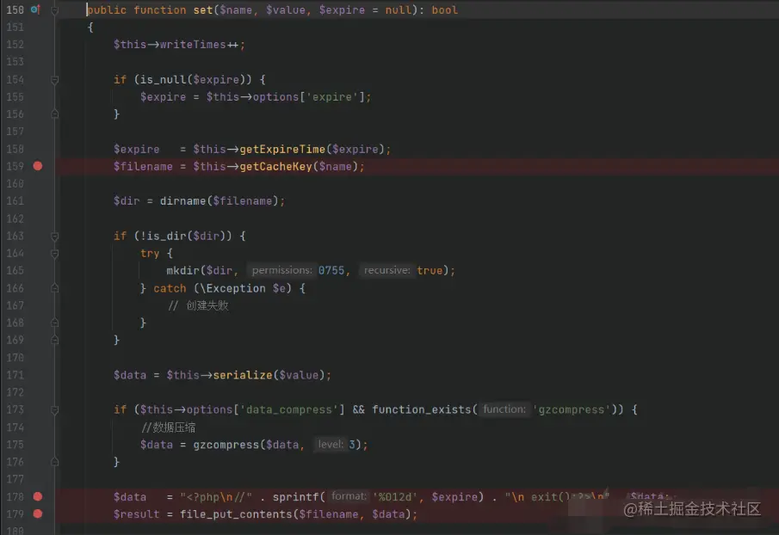The width and height of the screenshot is (779, 535).
Task: Click 'is_dir' in the if condition
Action: point(166,236)
